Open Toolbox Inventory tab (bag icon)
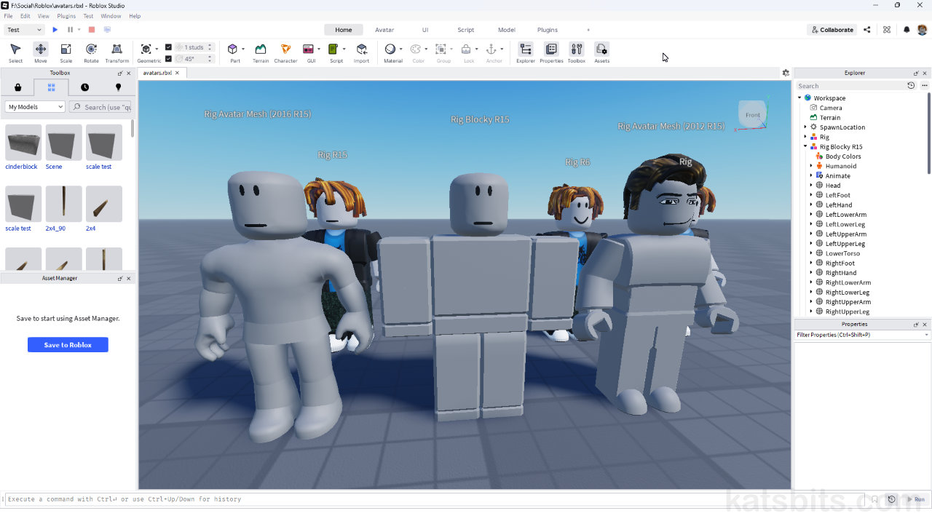 tap(17, 87)
